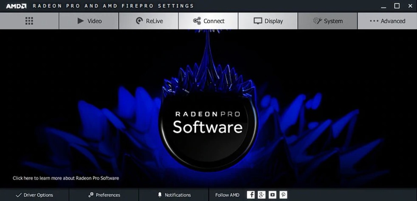Open Driver Options in the bottom bar
Image resolution: width=417 pixels, height=201 pixels.
(x=34, y=195)
